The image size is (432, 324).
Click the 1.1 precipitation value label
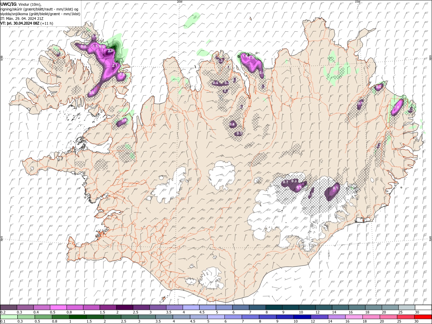(96, 46)
